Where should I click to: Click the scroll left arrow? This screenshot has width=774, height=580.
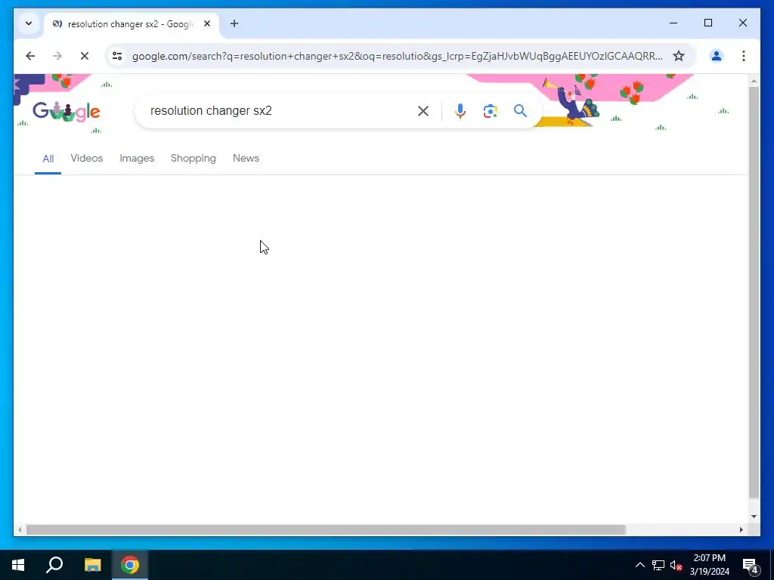19,529
